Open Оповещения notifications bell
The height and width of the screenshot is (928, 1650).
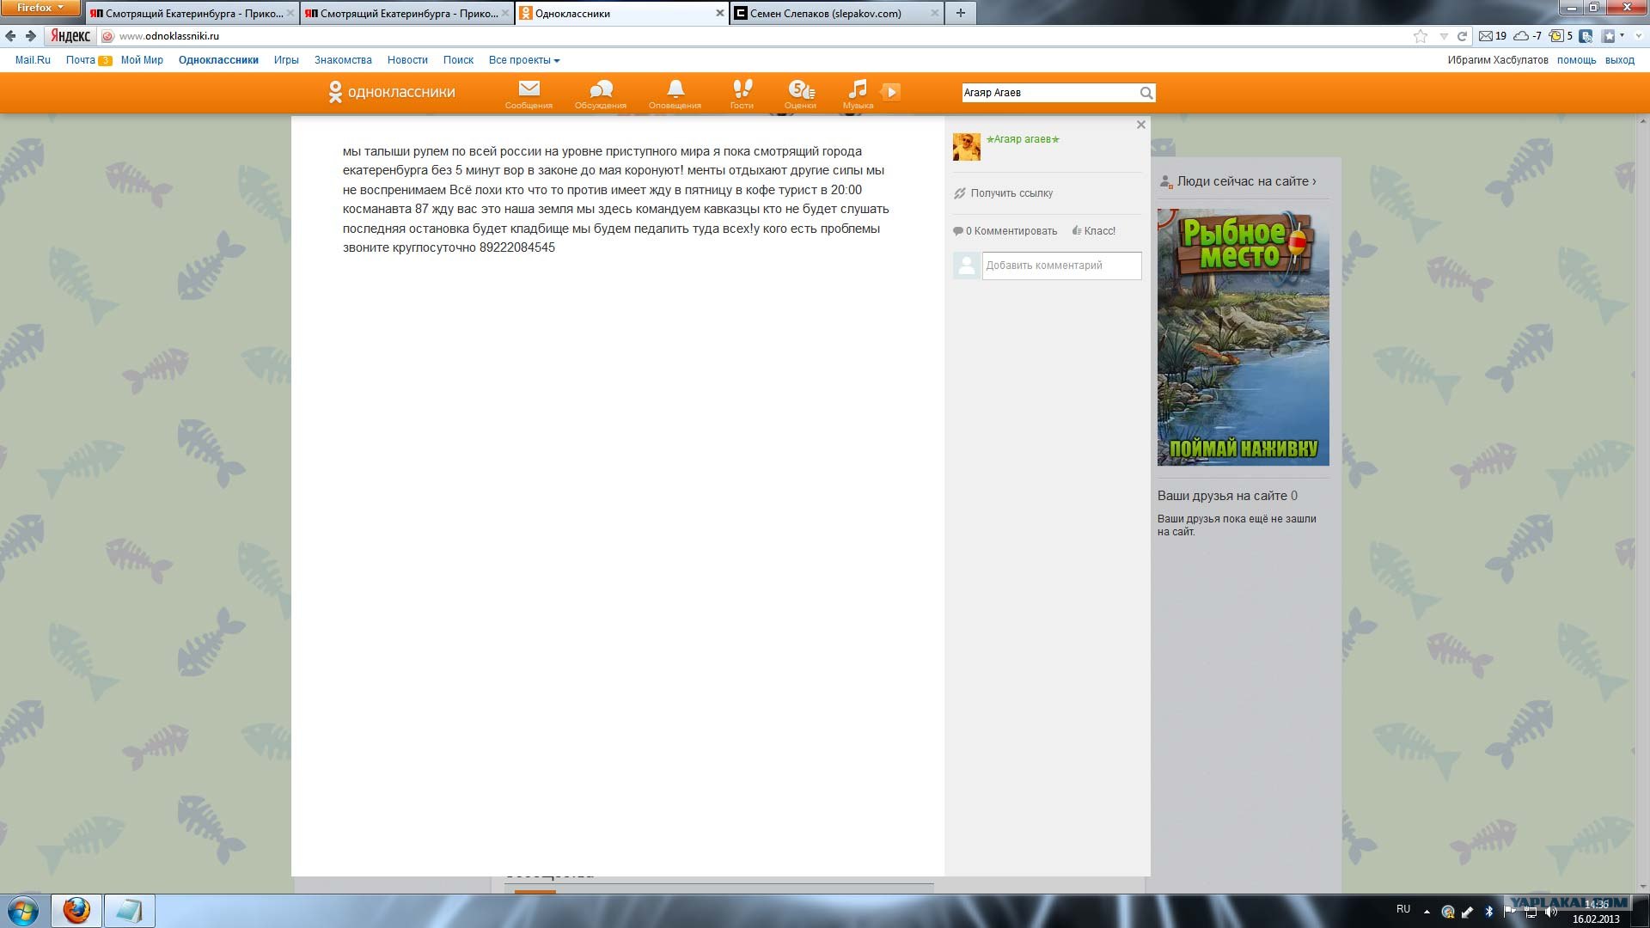[x=675, y=93]
